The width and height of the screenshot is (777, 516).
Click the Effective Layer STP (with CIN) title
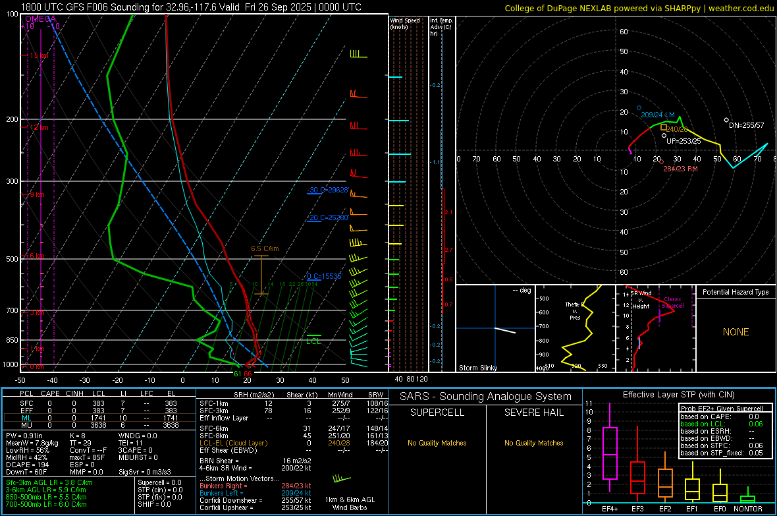click(x=678, y=395)
